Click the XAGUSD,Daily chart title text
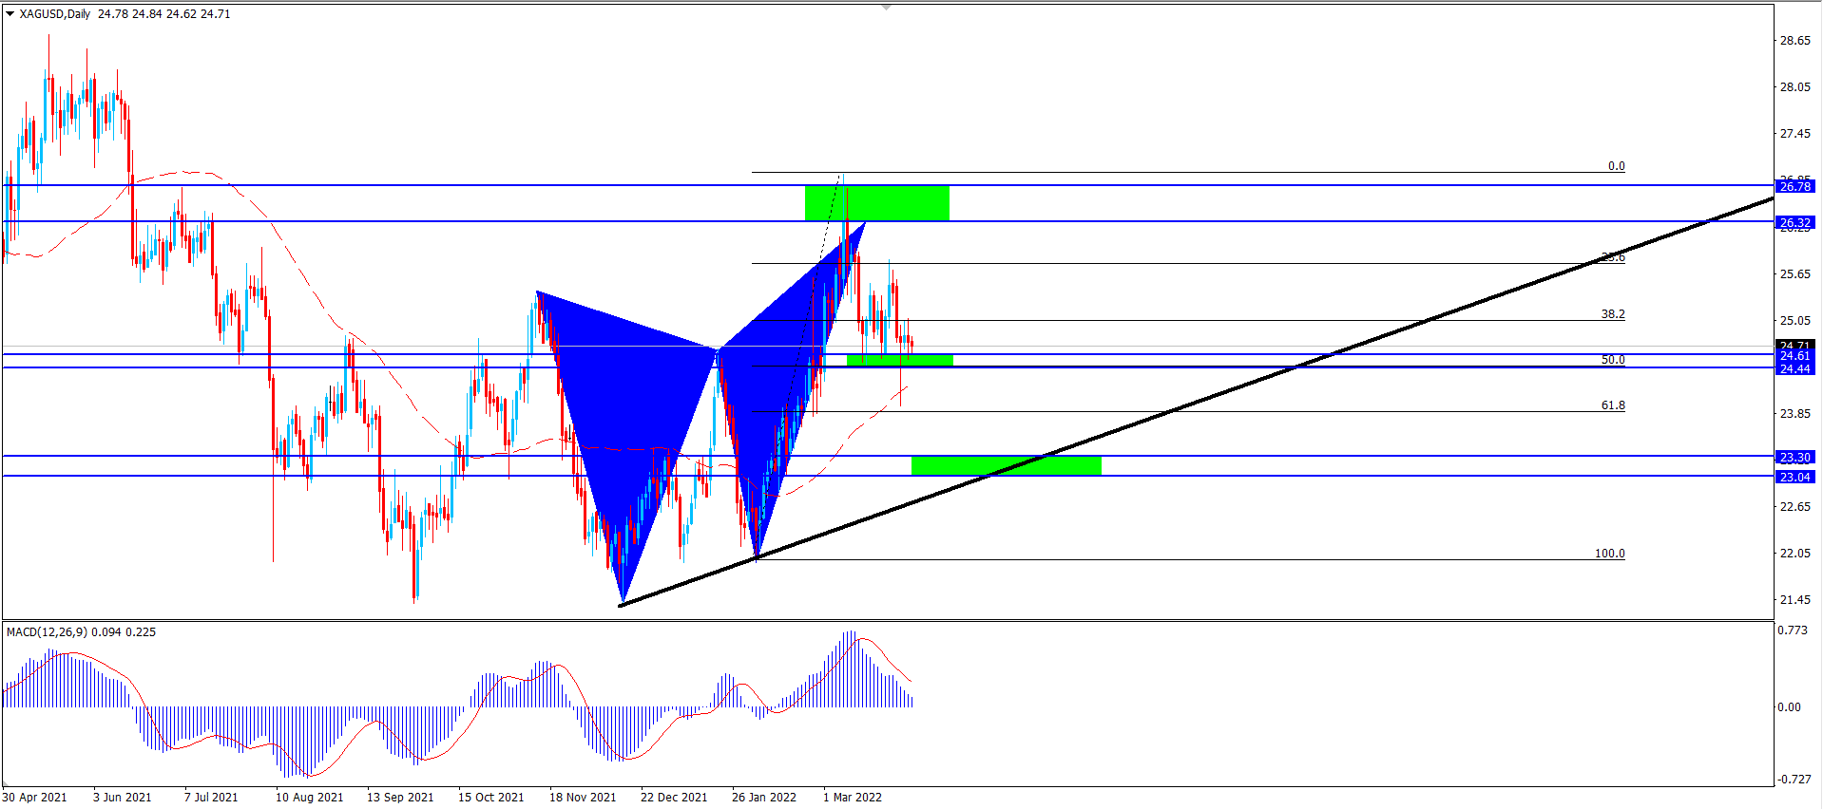1823x809 pixels. 54,14
